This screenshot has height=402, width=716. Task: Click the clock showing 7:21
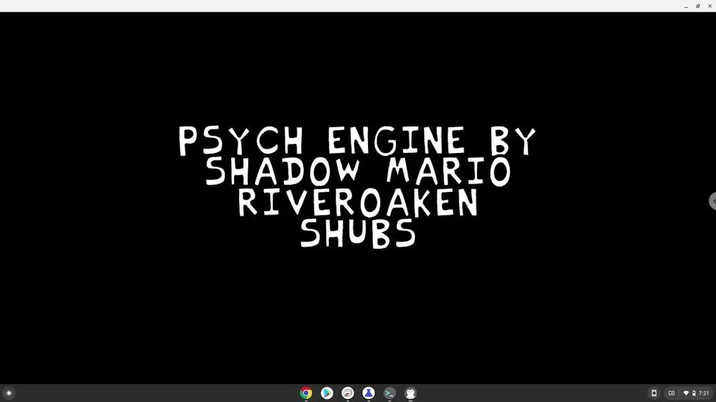click(703, 393)
